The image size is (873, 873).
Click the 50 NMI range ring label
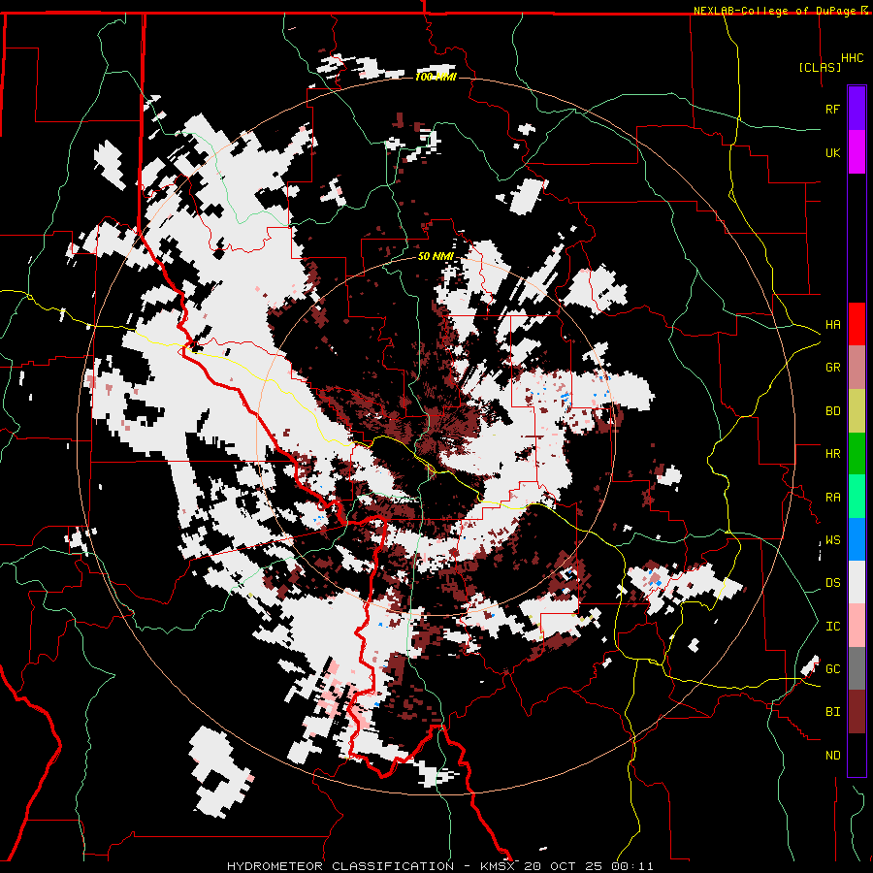436,256
